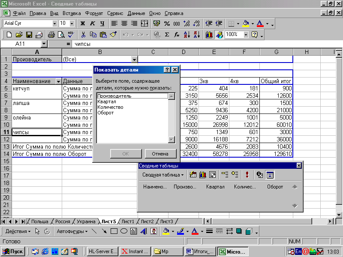
Task: Click show detail icon in pivot toolbar
Action: coord(235,175)
